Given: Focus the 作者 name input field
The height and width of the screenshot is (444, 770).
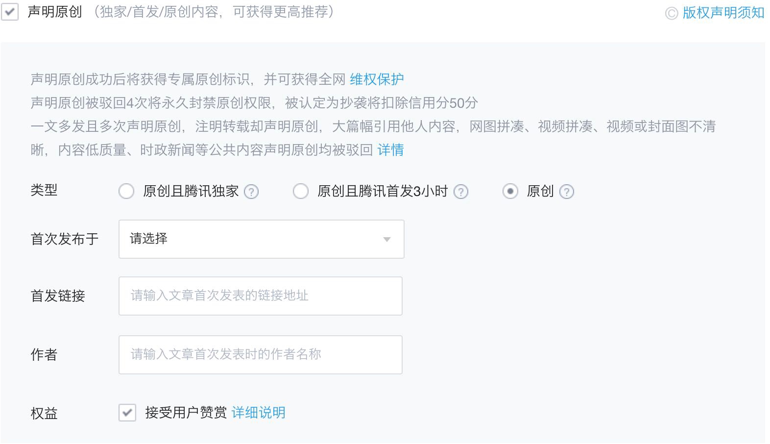Looking at the screenshot, I should 260,355.
